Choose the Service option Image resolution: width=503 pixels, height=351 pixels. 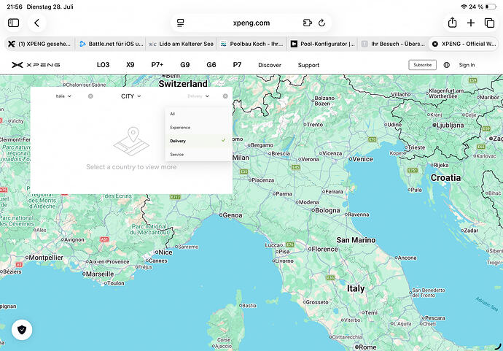pyautogui.click(x=198, y=155)
